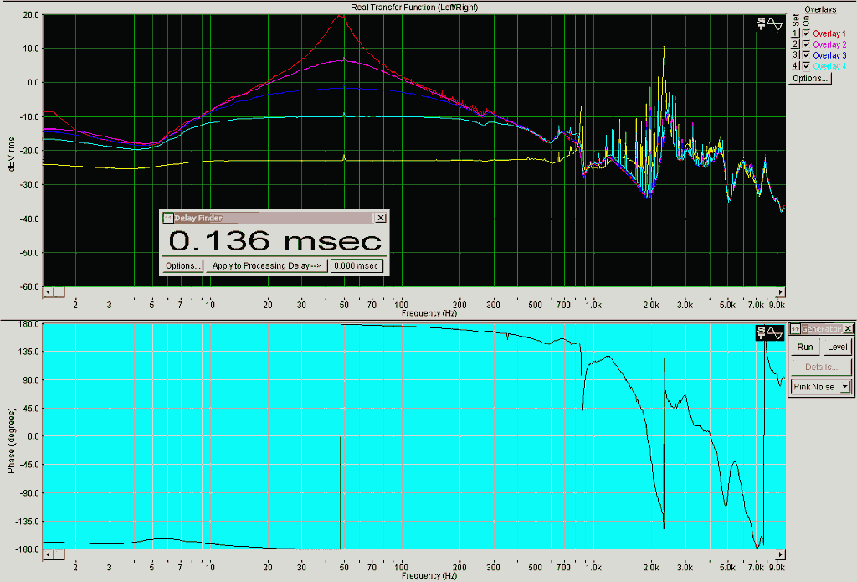Click the ST icon on the phase plot

coord(761,332)
